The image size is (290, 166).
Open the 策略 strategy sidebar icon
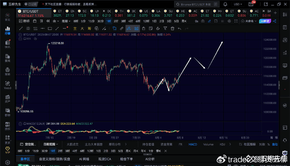pyautogui.click(x=8, y=71)
